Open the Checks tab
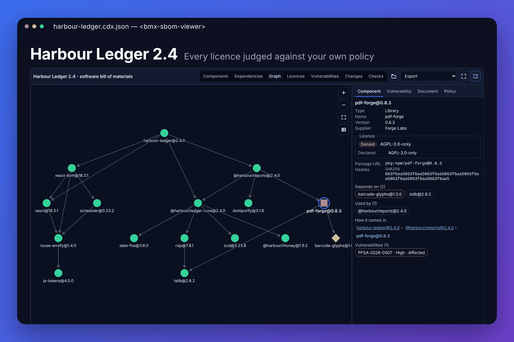This screenshot has width=514, height=342. coord(376,76)
